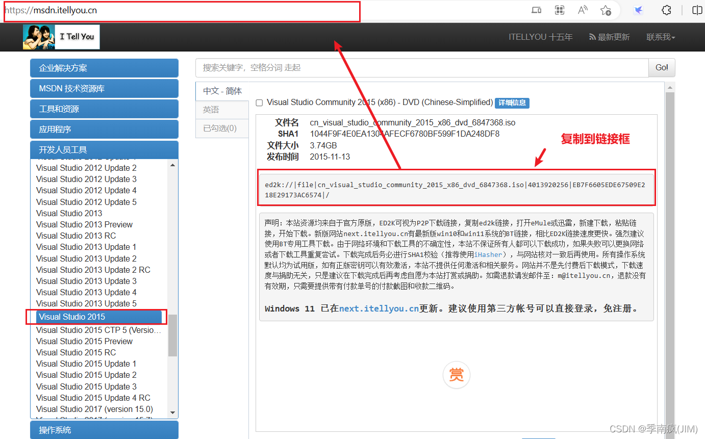This screenshot has width=705, height=439.
Task: Select Visual Studio 2013 RC
Action: 76,236
